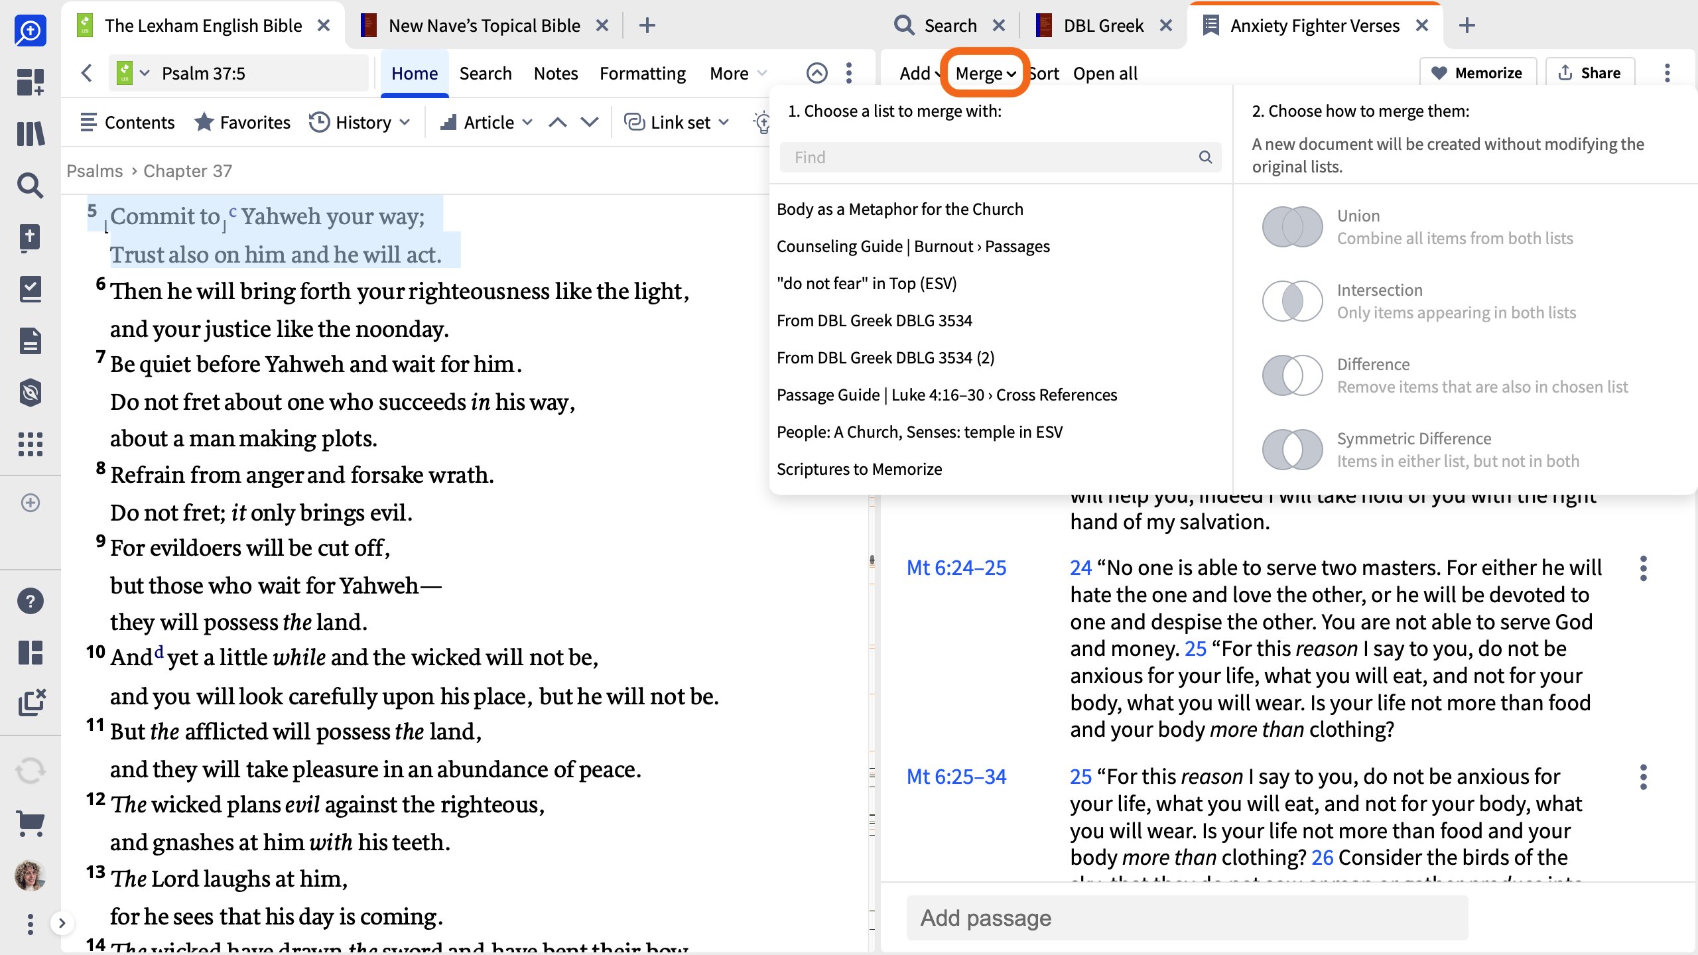Add a new tab in the left panel
The image size is (1698, 955).
647,25
